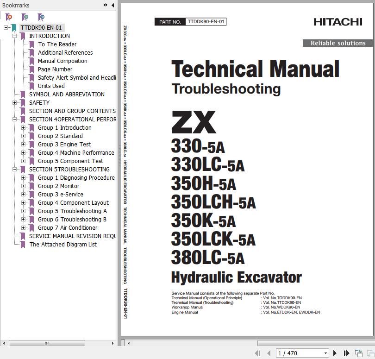Click the delete bookmark icon
The height and width of the screenshot is (359, 375).
coord(9,17)
